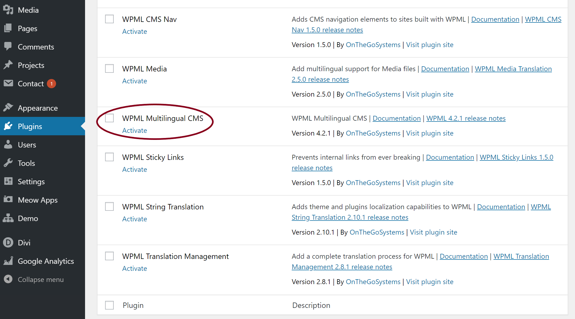The width and height of the screenshot is (575, 319).
Task: Toggle the select-all checkbox beside Plugin footer
Action: (109, 305)
